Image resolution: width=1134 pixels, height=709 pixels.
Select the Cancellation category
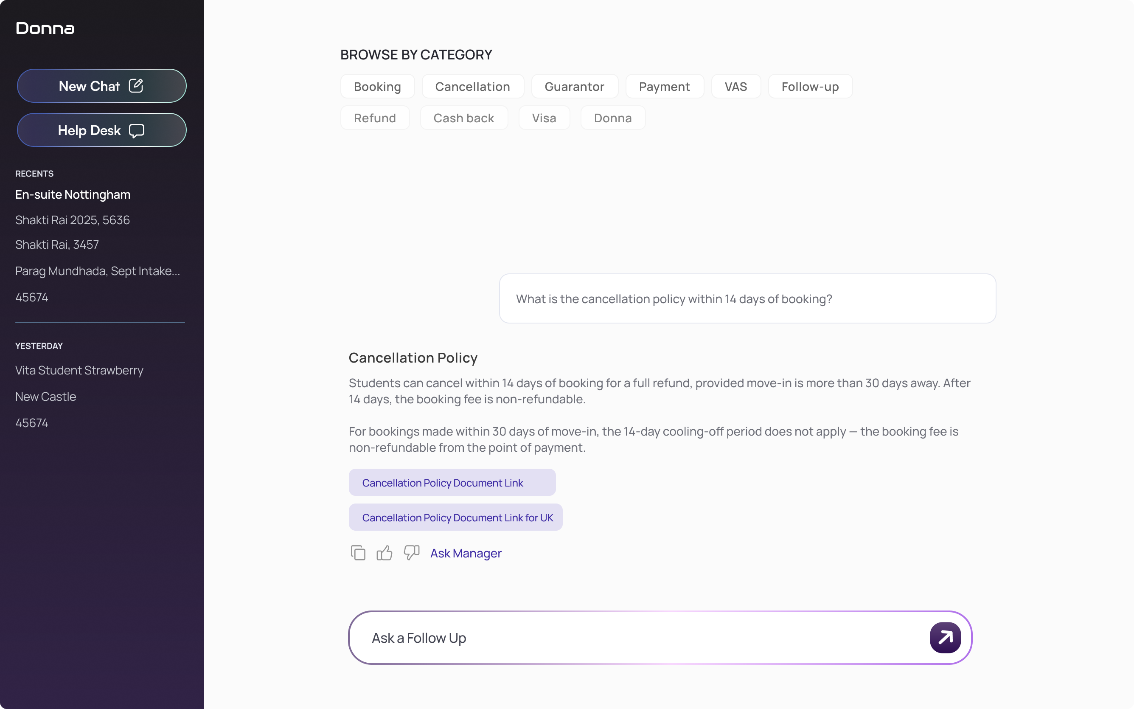472,86
